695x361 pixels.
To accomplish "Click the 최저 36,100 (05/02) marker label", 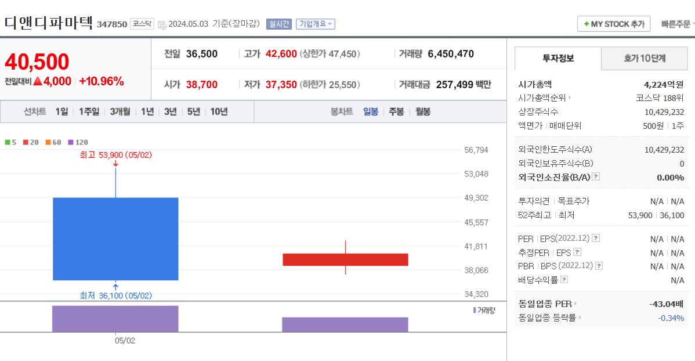I will coord(115,296).
